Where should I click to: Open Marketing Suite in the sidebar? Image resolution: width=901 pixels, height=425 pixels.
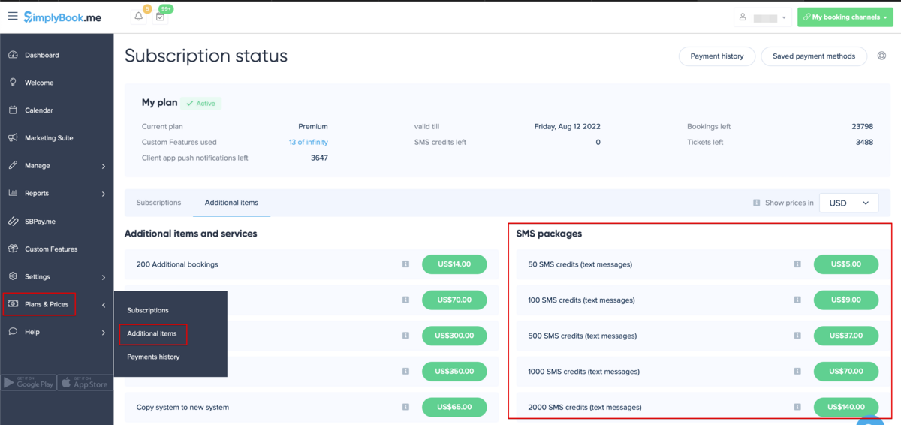click(49, 138)
